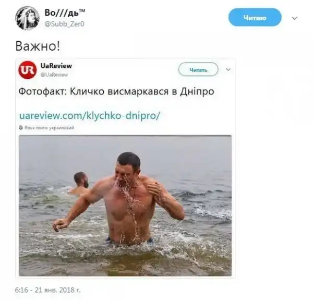
Task: Select the Важно! tweet text
Action: (x=38, y=46)
